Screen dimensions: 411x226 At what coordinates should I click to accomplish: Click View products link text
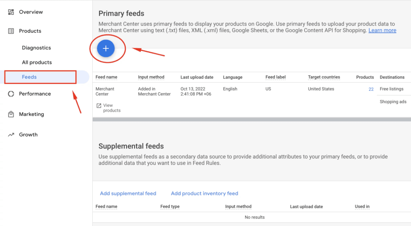112,108
